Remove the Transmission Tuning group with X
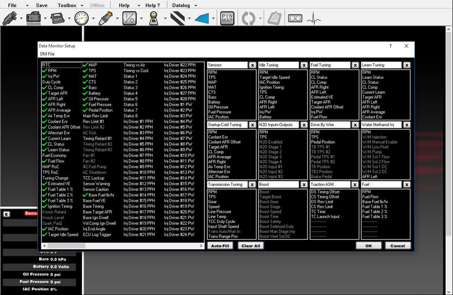 point(252,185)
